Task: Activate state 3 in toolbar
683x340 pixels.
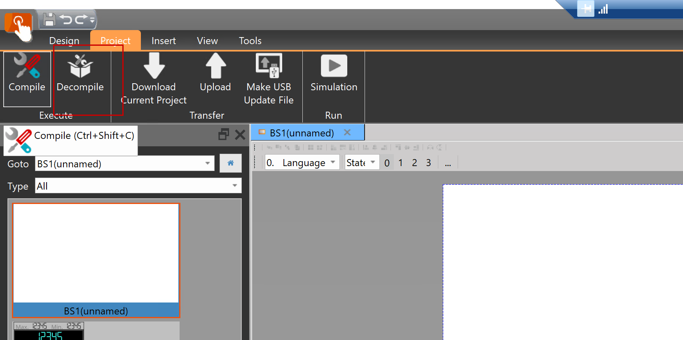Action: pos(428,163)
